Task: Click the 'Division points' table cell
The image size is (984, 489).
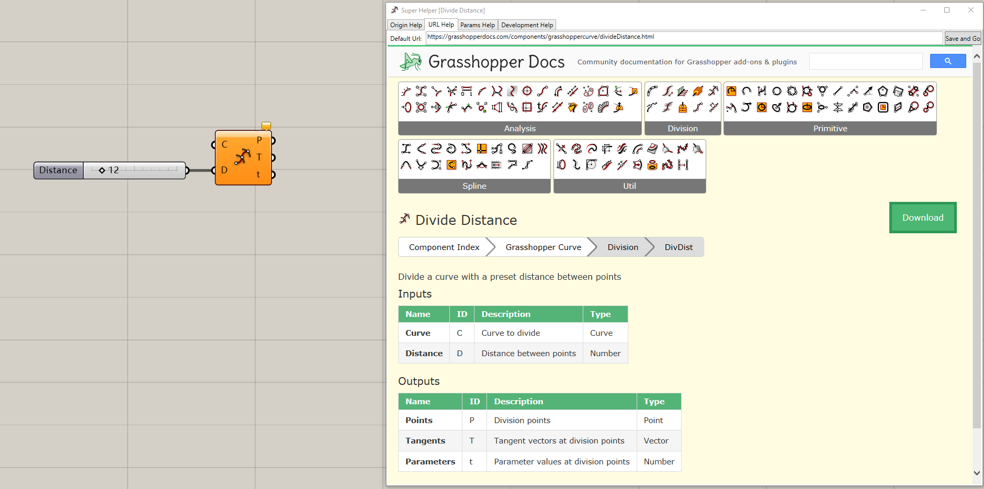Action: (x=561, y=420)
